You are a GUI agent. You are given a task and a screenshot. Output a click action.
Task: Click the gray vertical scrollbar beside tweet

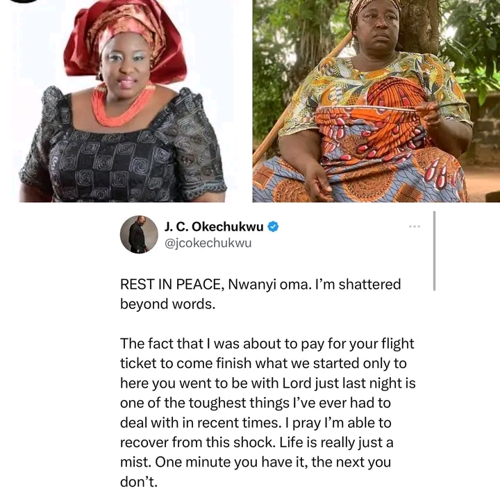(434, 251)
